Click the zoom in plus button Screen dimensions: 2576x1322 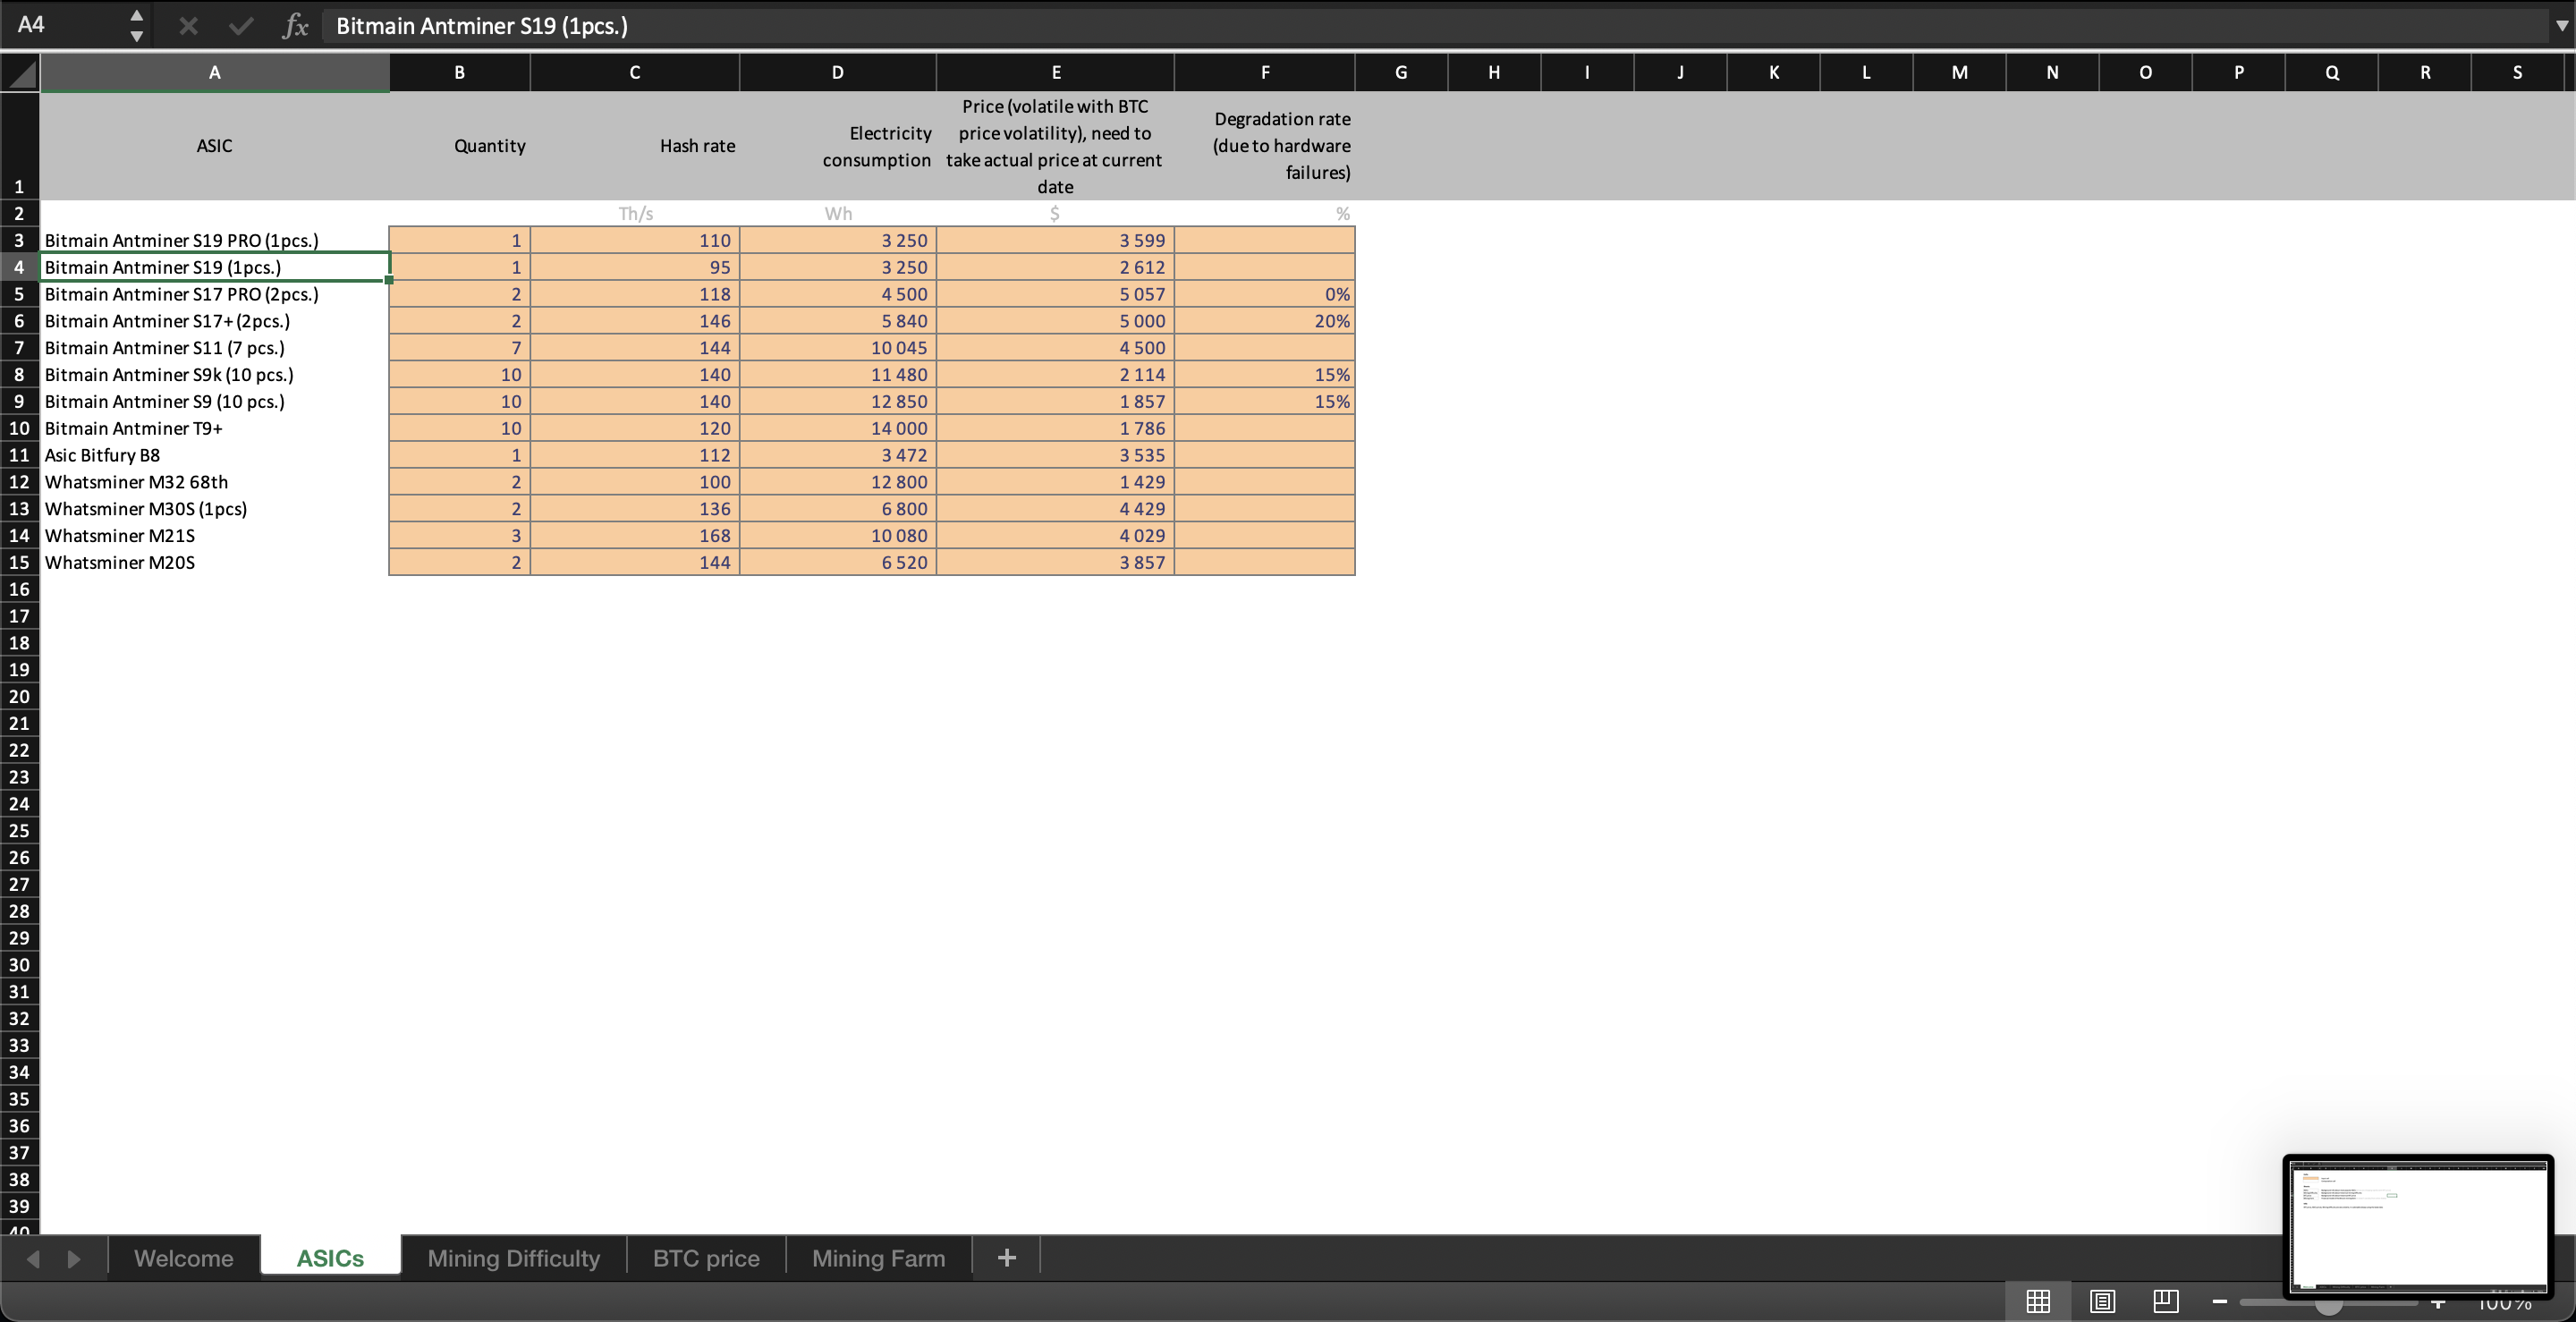tap(2438, 1302)
